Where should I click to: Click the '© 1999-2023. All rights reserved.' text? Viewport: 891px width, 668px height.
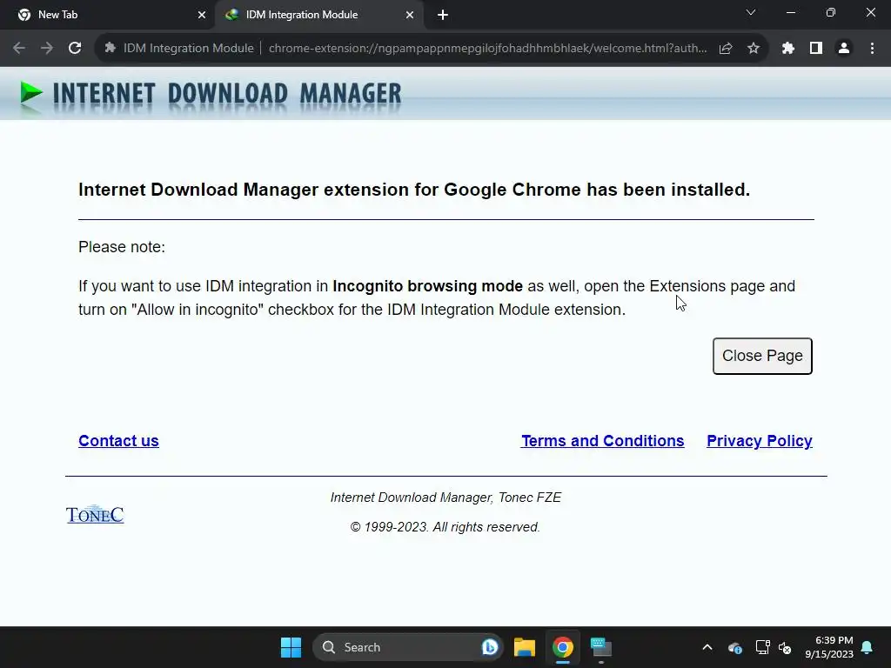[x=445, y=527]
